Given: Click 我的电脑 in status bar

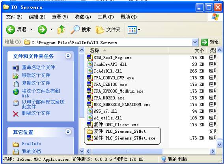Looking at the screenshot, I should (174, 159).
